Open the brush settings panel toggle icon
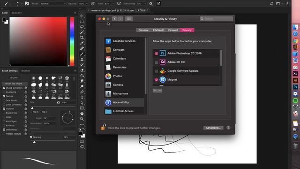The width and height of the screenshot is (300, 169). tap(27, 3)
